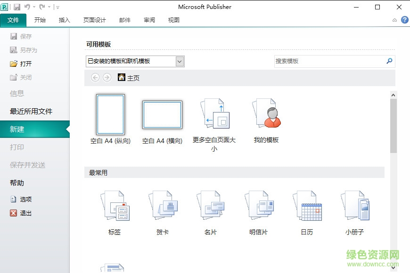
Task: Switch to the 插入 ribbon tab
Action: pos(65,20)
